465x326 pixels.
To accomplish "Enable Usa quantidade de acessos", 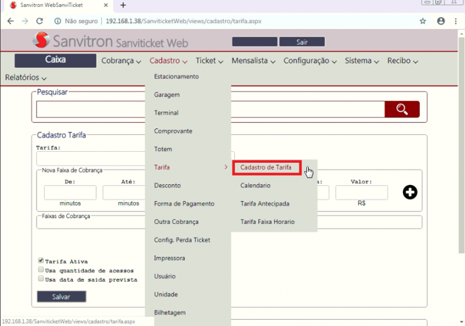I will pos(41,270).
